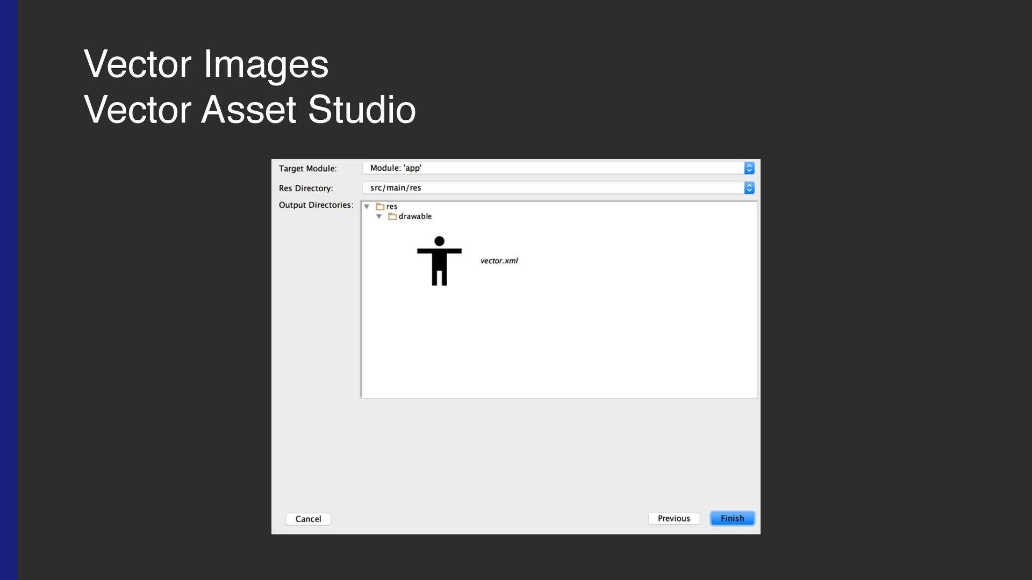Viewport: 1032px width, 580px height.
Task: Select the vector.xml file name
Action: click(499, 261)
